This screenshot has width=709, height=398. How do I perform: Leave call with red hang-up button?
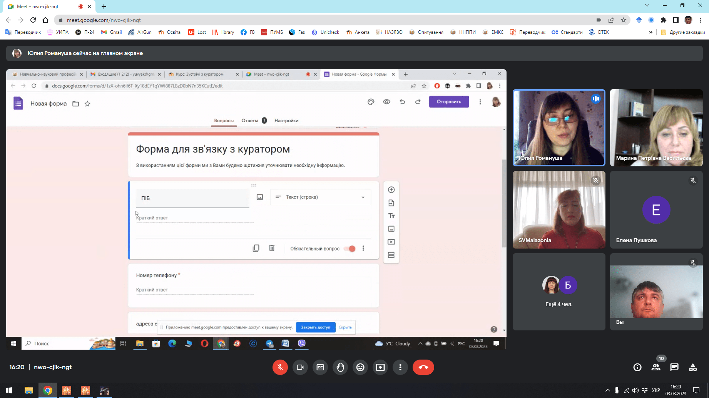(423, 367)
